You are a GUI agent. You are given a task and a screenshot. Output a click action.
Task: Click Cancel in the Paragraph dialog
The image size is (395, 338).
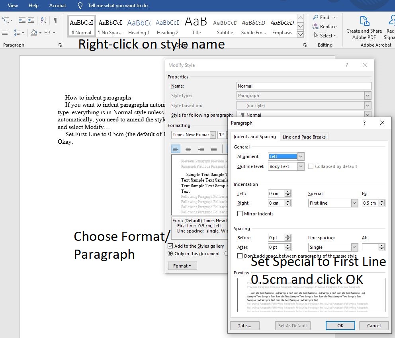coord(373,326)
